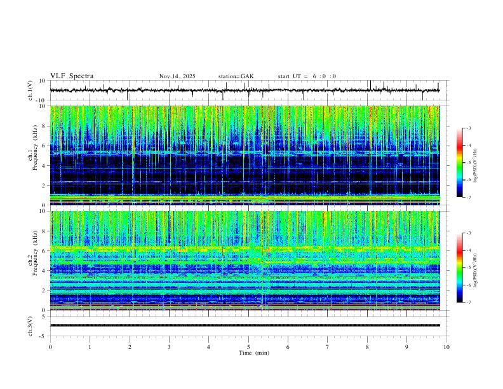Viewport: 503px width, 389px height.
Task: Click the "-5" tick on lower color bar
Action: 468,268
